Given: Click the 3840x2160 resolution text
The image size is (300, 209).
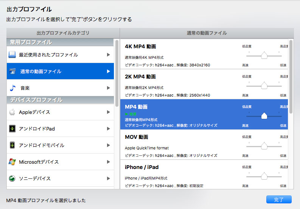Looking at the screenshot, I should point(199,65).
